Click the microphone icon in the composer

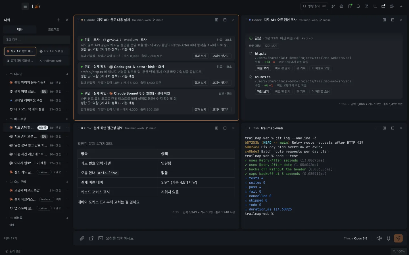389,238
